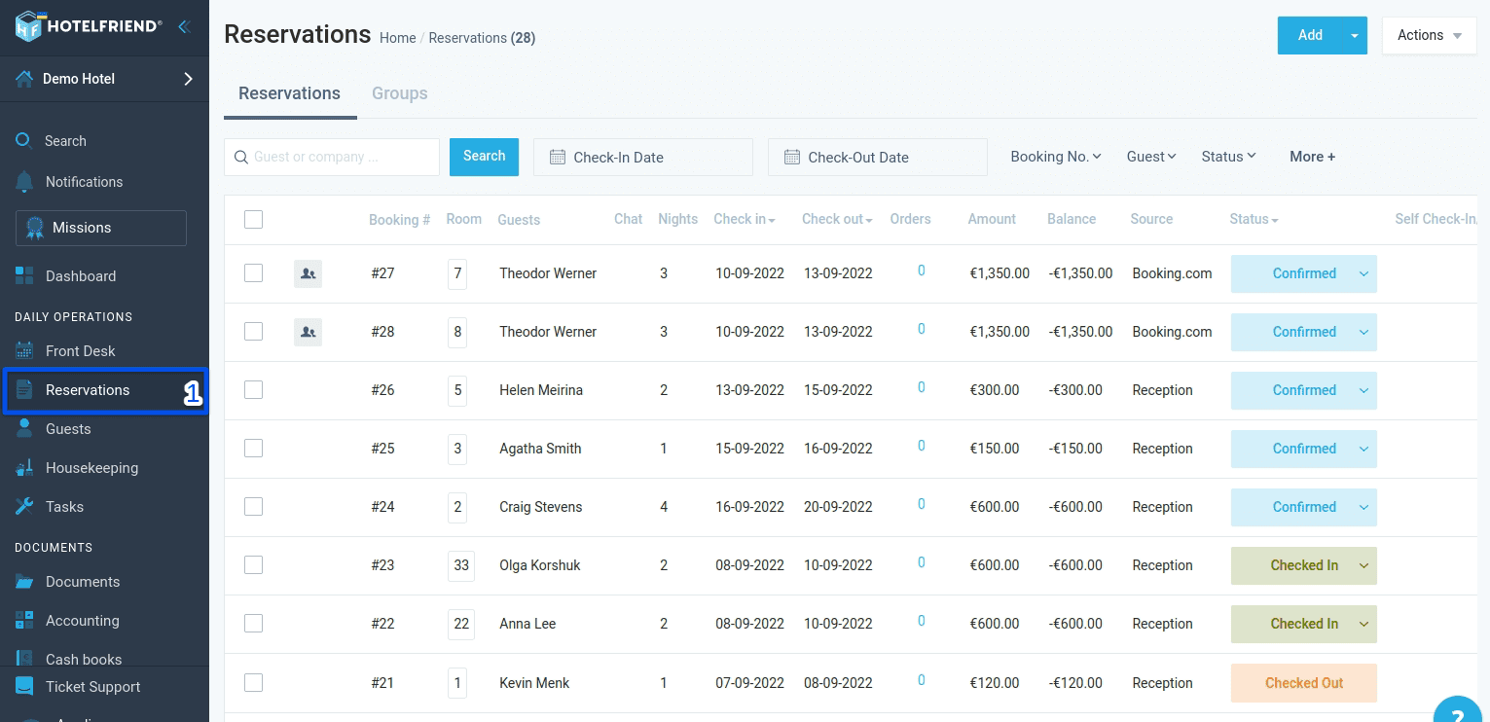Collapse the sidebar using the double-chevron icon

point(184,27)
